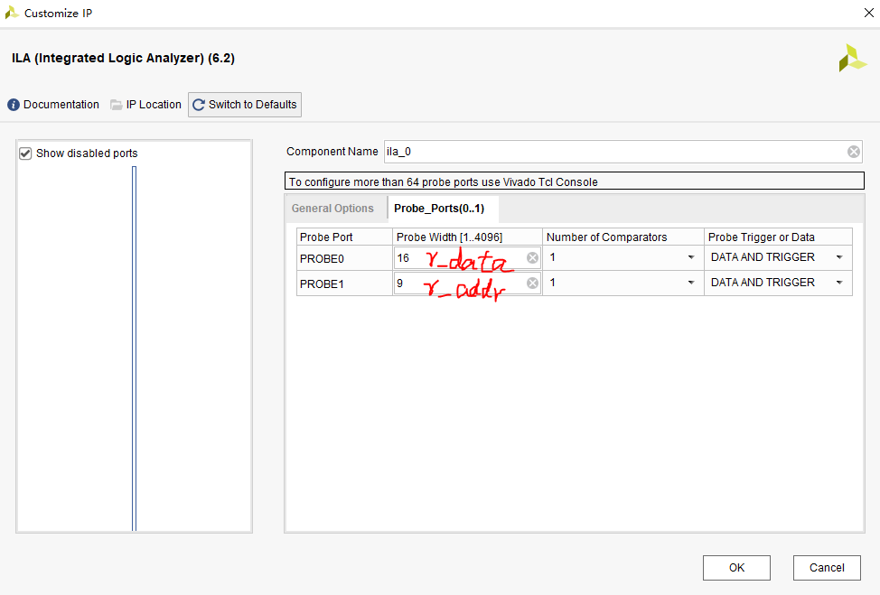Toggle Show disabled ports checkbox
Image resolution: width=880 pixels, height=595 pixels.
[25, 153]
